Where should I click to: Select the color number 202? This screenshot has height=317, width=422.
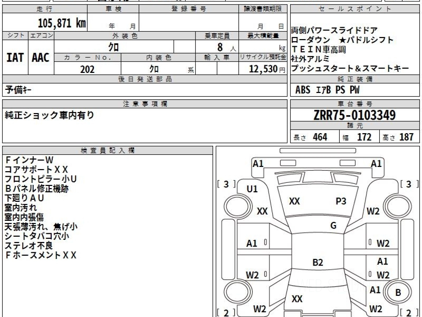point(87,69)
